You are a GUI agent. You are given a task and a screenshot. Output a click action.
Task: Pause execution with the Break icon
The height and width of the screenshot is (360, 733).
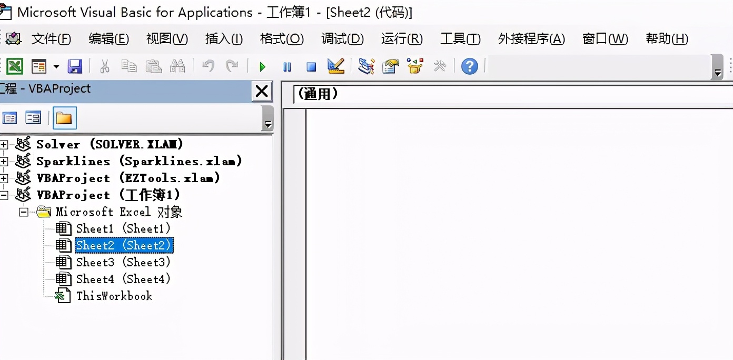pyautogui.click(x=287, y=67)
